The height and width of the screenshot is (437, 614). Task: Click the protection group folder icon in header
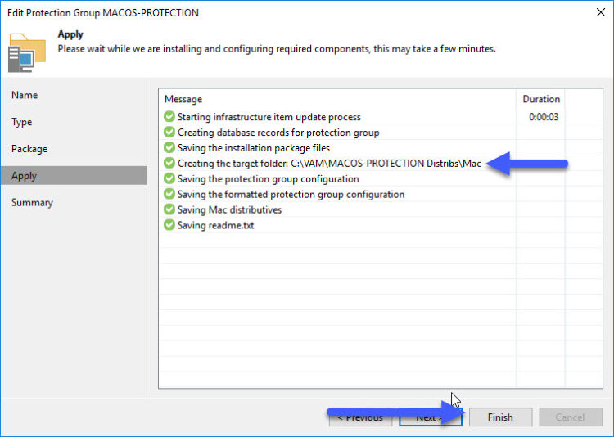(x=27, y=53)
